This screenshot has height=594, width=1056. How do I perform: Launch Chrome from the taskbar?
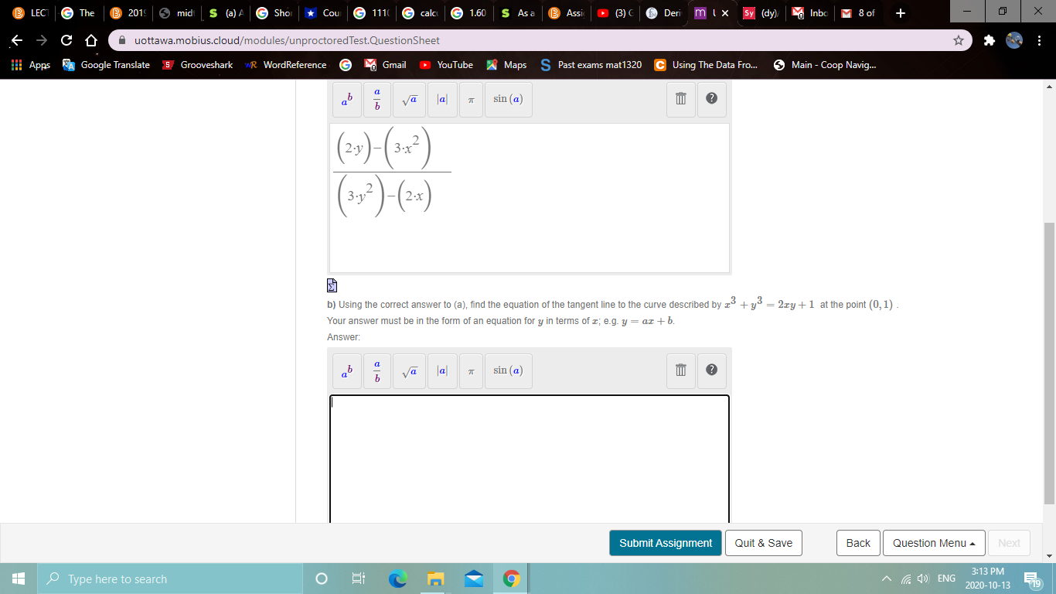tap(511, 578)
